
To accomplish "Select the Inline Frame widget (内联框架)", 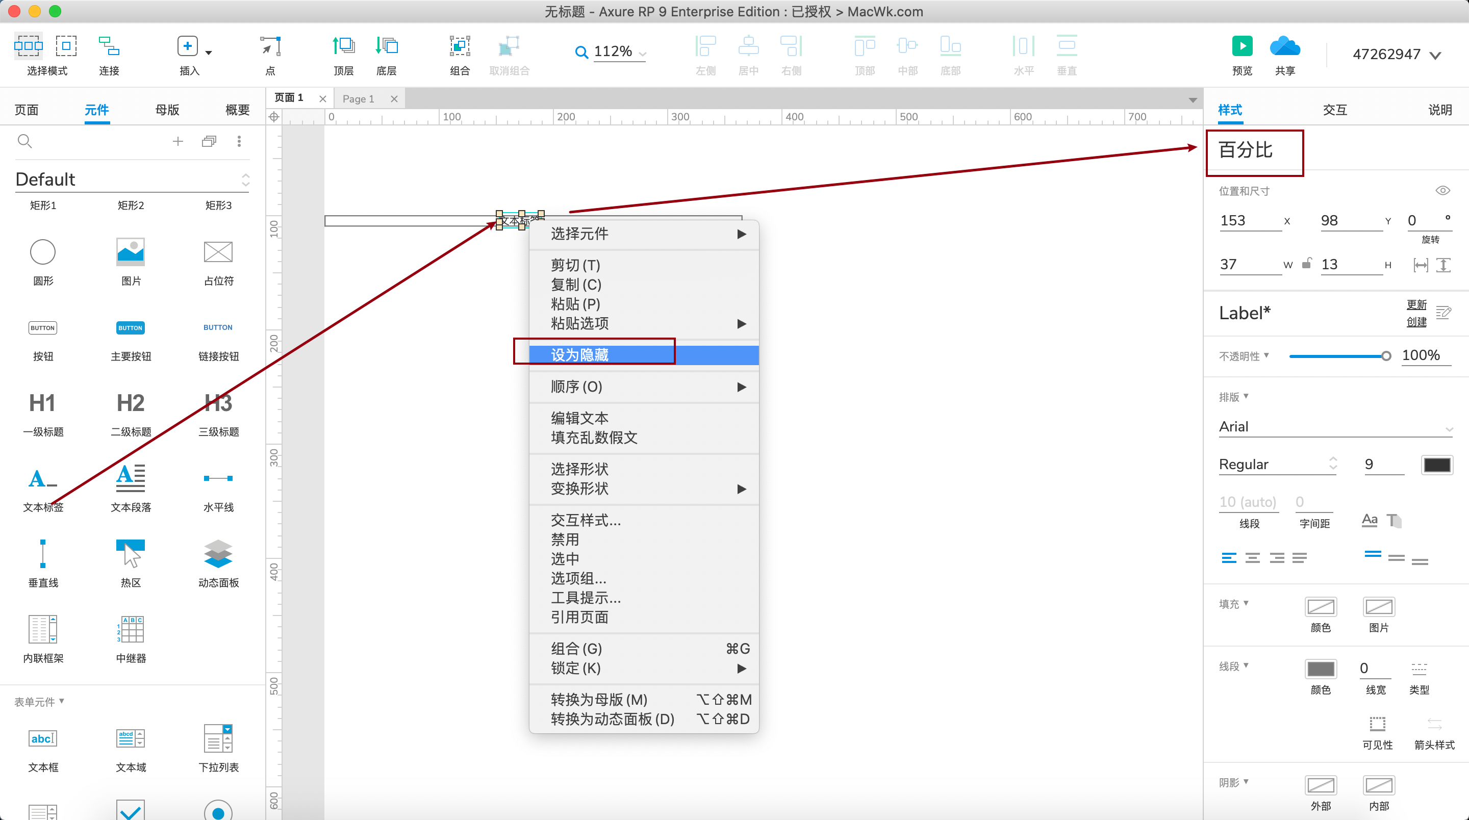I will tap(43, 629).
